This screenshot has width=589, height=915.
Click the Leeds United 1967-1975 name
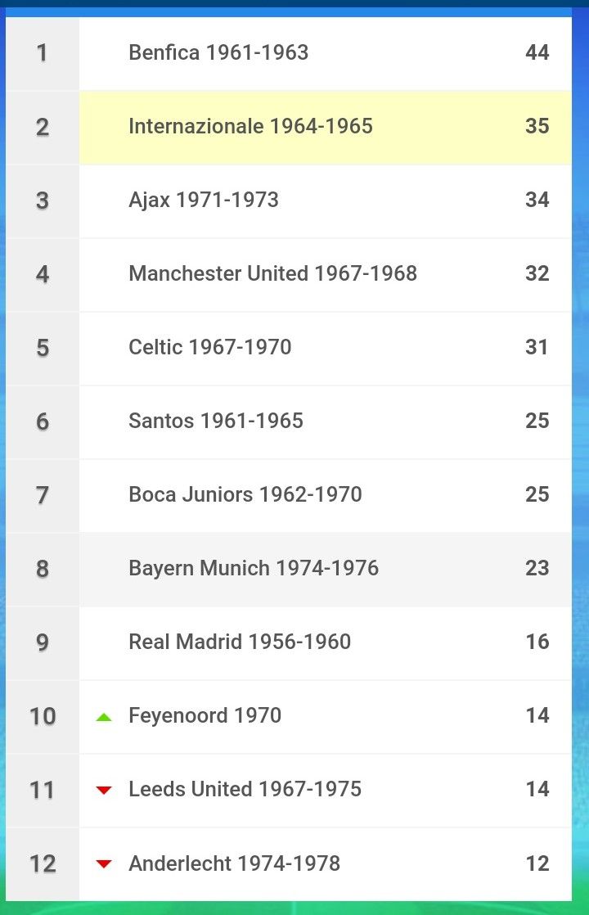245,790
